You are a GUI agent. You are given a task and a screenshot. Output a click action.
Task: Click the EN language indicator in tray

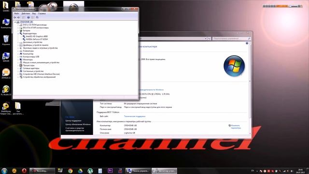(253, 171)
